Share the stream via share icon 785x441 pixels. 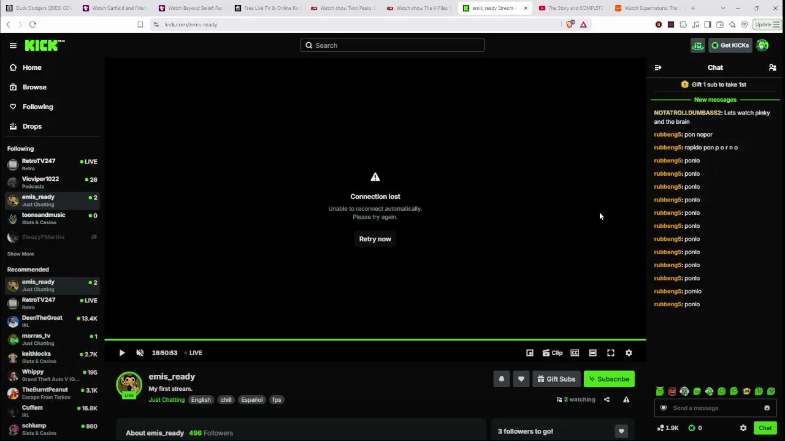[x=607, y=399]
